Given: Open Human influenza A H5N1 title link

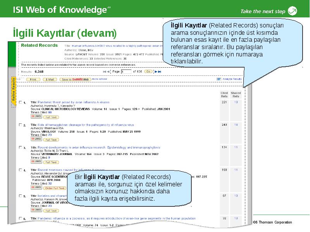Looking at the screenshot, I should 117,46.
